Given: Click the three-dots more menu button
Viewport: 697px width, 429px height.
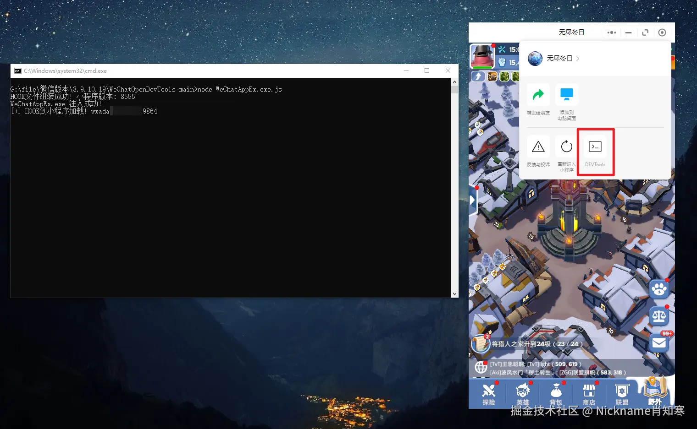Looking at the screenshot, I should pos(611,33).
